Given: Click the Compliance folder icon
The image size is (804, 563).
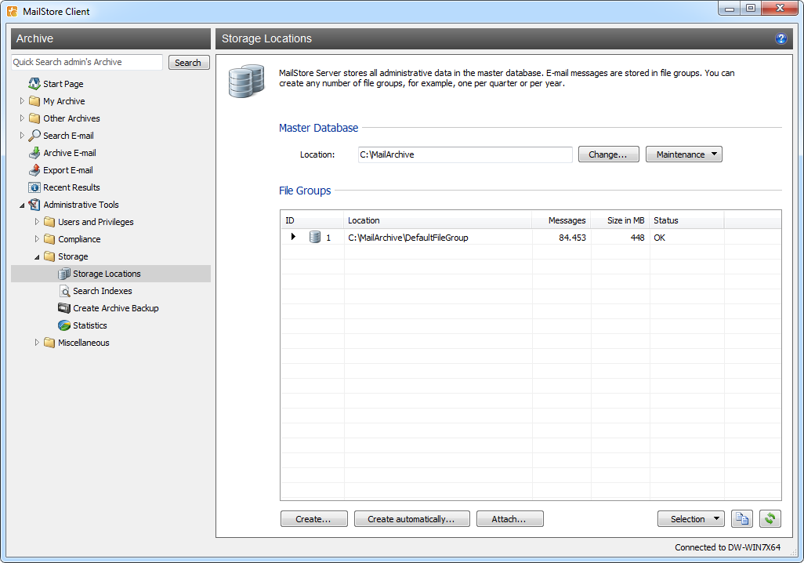Looking at the screenshot, I should 49,239.
